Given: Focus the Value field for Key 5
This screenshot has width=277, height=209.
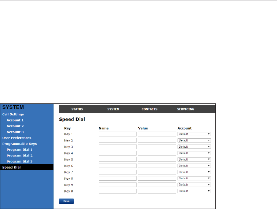Looking at the screenshot, I should (x=157, y=159).
